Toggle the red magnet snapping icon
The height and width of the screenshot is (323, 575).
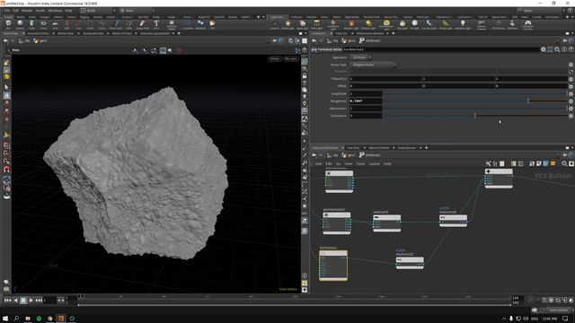[6, 170]
